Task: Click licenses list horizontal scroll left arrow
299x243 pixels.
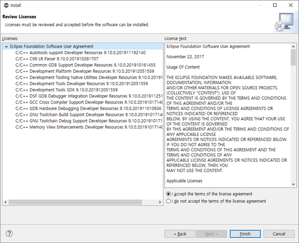Action: (5, 202)
